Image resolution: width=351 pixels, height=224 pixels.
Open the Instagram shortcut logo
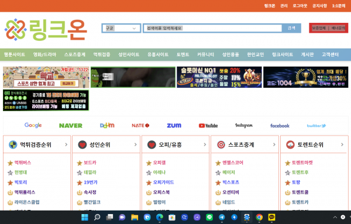(x=244, y=126)
